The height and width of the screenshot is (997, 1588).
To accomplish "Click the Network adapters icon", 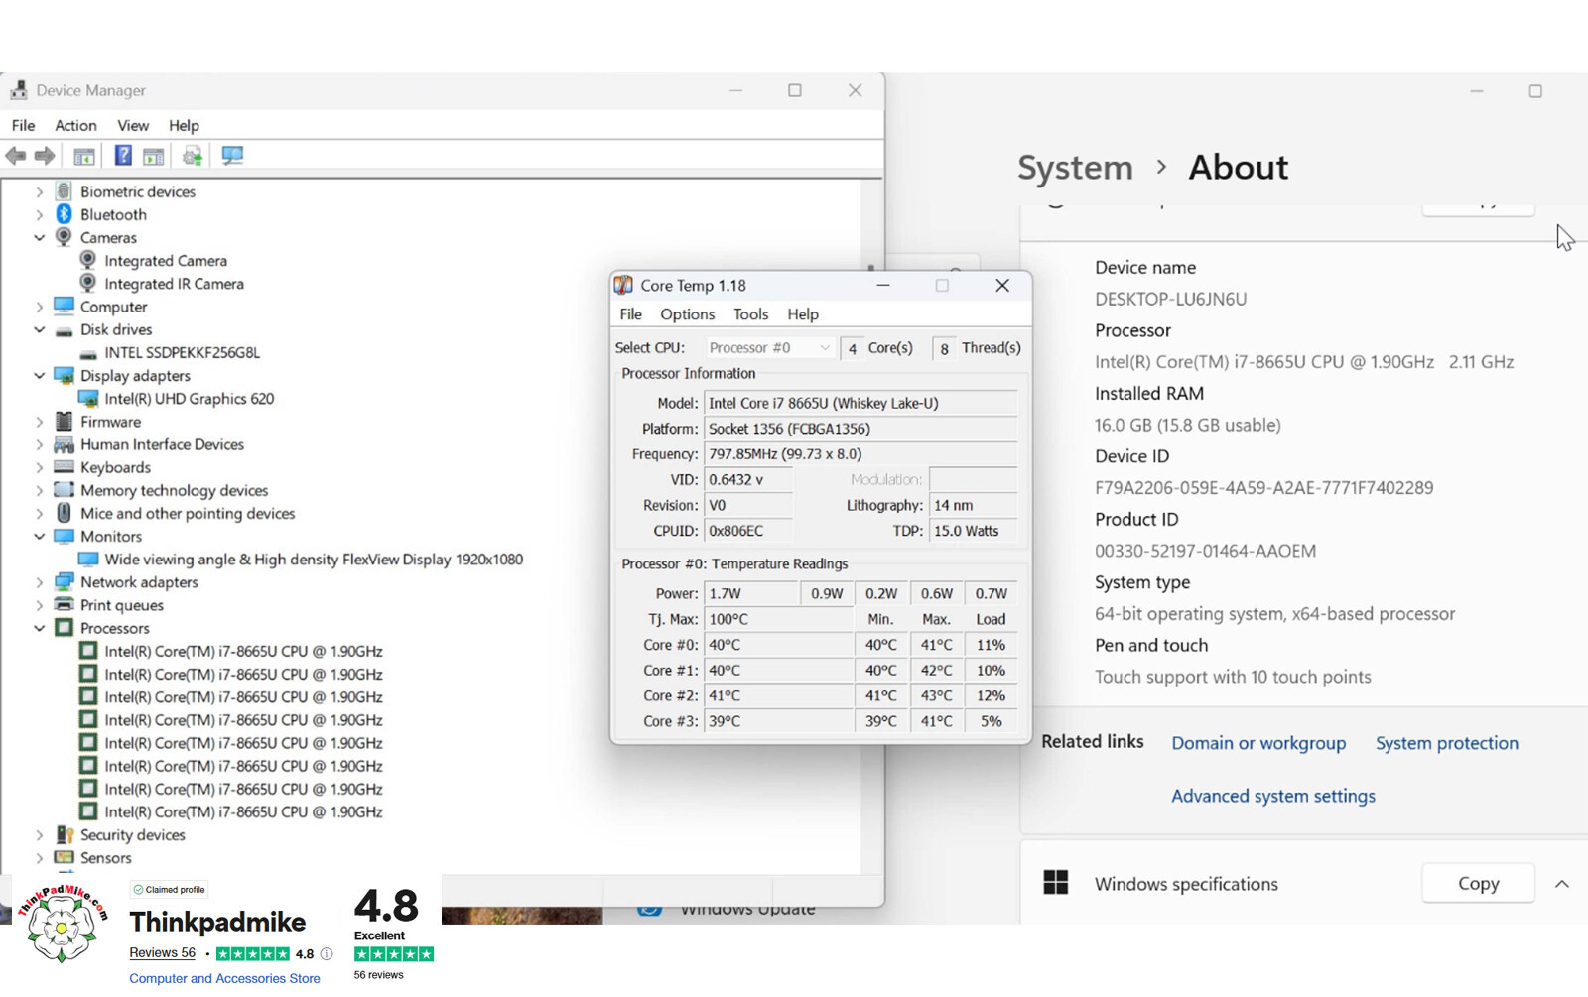I will (x=65, y=581).
